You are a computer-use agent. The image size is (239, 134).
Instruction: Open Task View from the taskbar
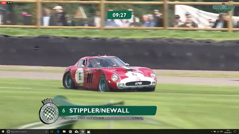[x=52, y=131]
